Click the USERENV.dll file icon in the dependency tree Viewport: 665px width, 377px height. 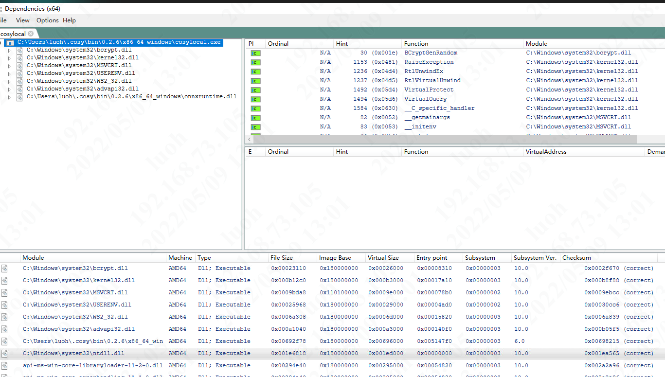tap(19, 73)
